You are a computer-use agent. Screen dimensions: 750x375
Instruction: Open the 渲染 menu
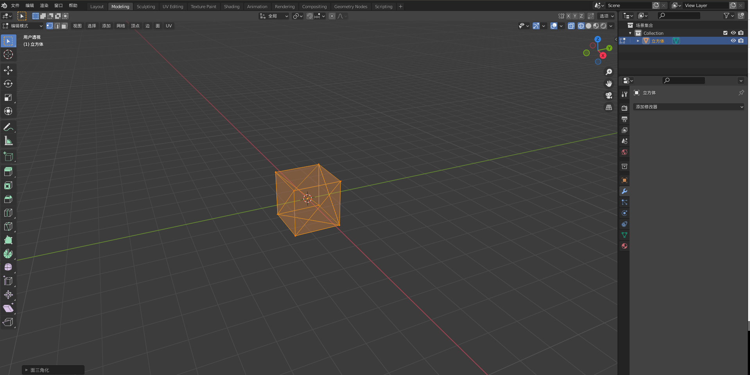pyautogui.click(x=44, y=5)
